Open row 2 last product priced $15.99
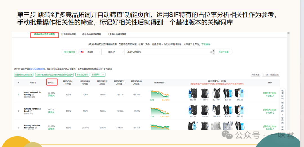 240,110
